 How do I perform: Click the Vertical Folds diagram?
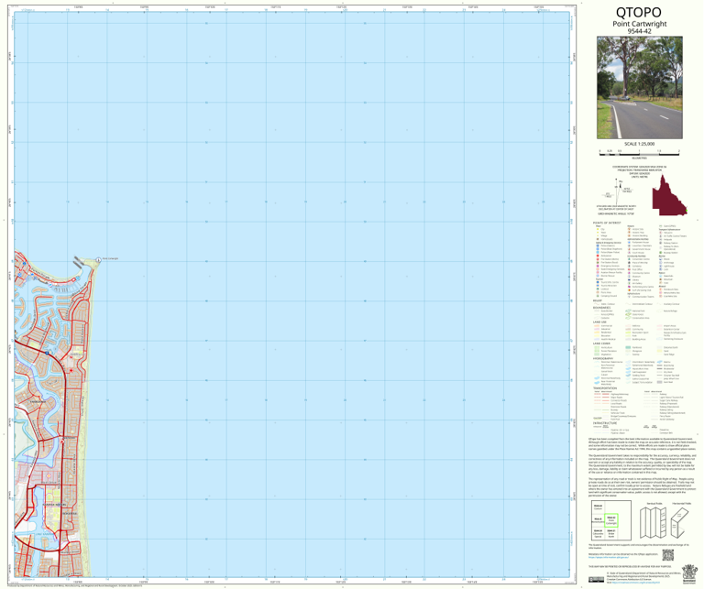(x=654, y=522)
